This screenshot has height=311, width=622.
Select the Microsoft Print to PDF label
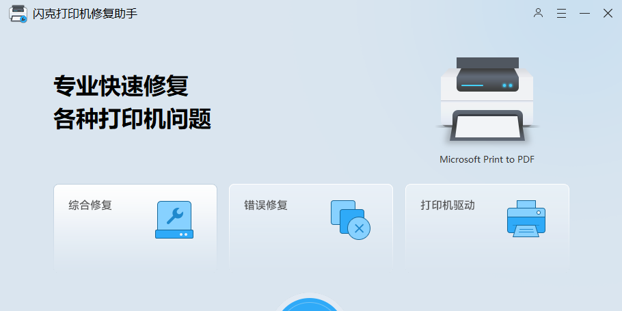(x=487, y=159)
